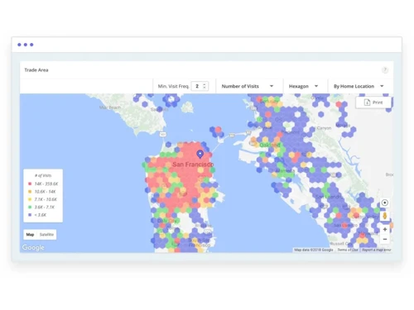Viewport: 414px width, 310px height.
Task: Click the green 3.6K - 7.1K legend swatch
Action: point(30,207)
